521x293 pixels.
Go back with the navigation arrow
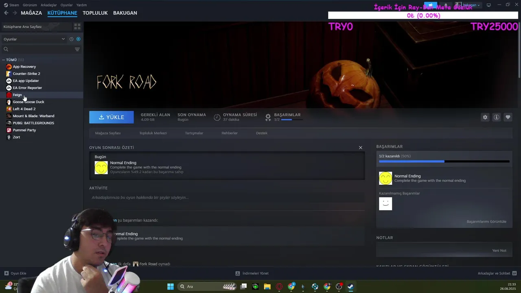point(6,13)
